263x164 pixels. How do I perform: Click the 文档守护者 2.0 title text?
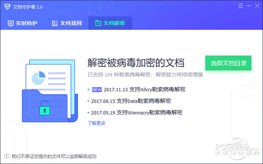click(x=28, y=7)
